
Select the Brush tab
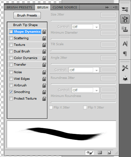tap(43, 8)
